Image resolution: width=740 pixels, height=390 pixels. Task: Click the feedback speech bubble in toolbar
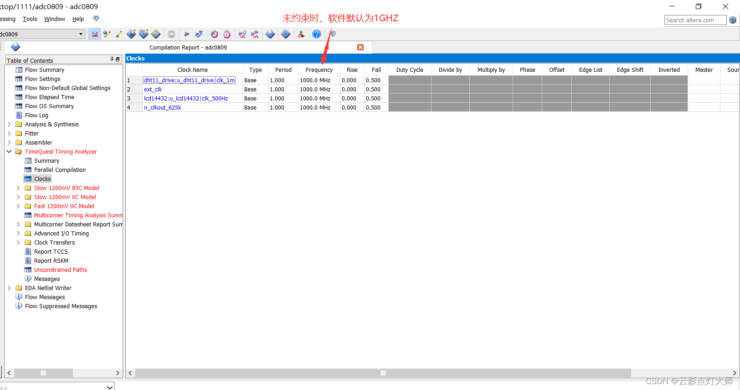pyautogui.click(x=333, y=34)
